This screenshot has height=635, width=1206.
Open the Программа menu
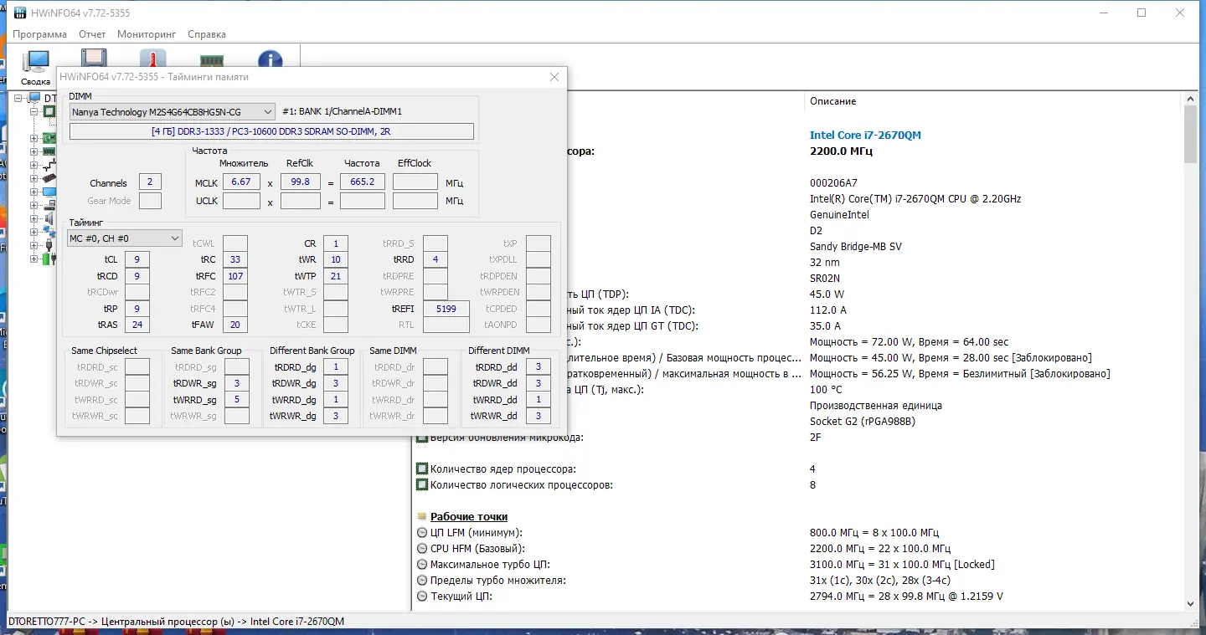click(40, 34)
